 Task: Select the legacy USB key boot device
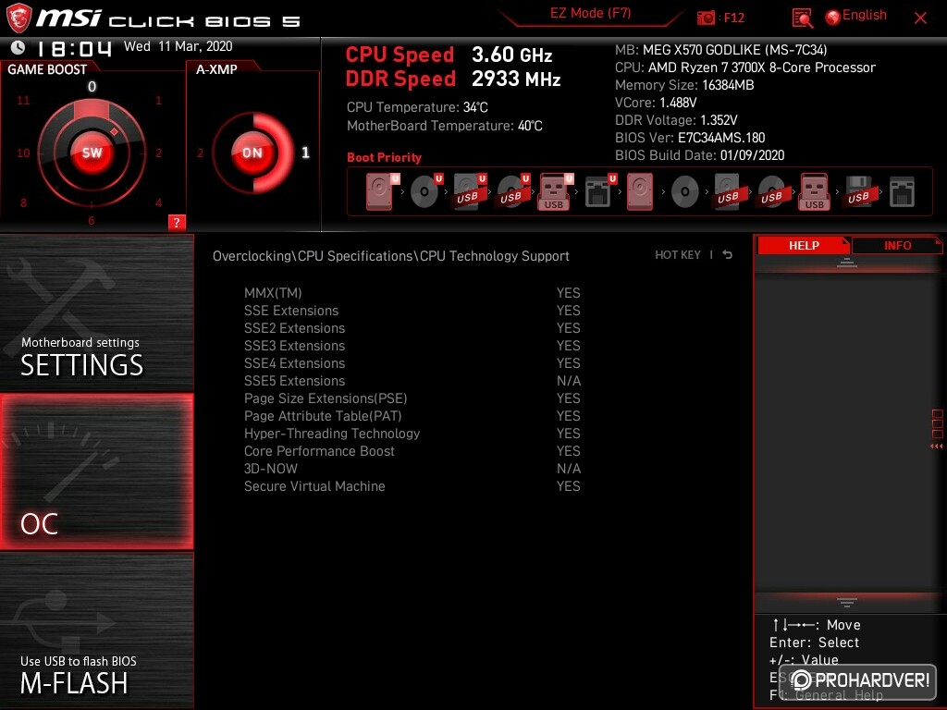coord(814,191)
